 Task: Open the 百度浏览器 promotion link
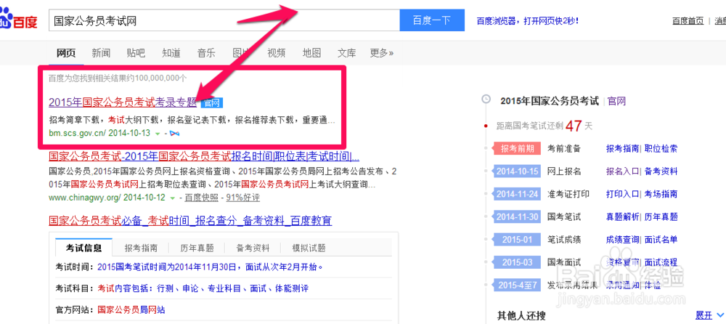527,21
